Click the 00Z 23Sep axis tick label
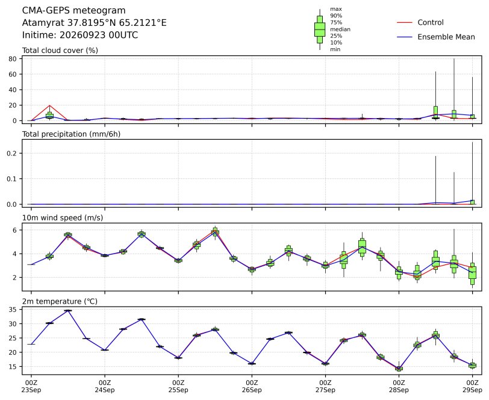The image size is (489, 400). [31, 386]
